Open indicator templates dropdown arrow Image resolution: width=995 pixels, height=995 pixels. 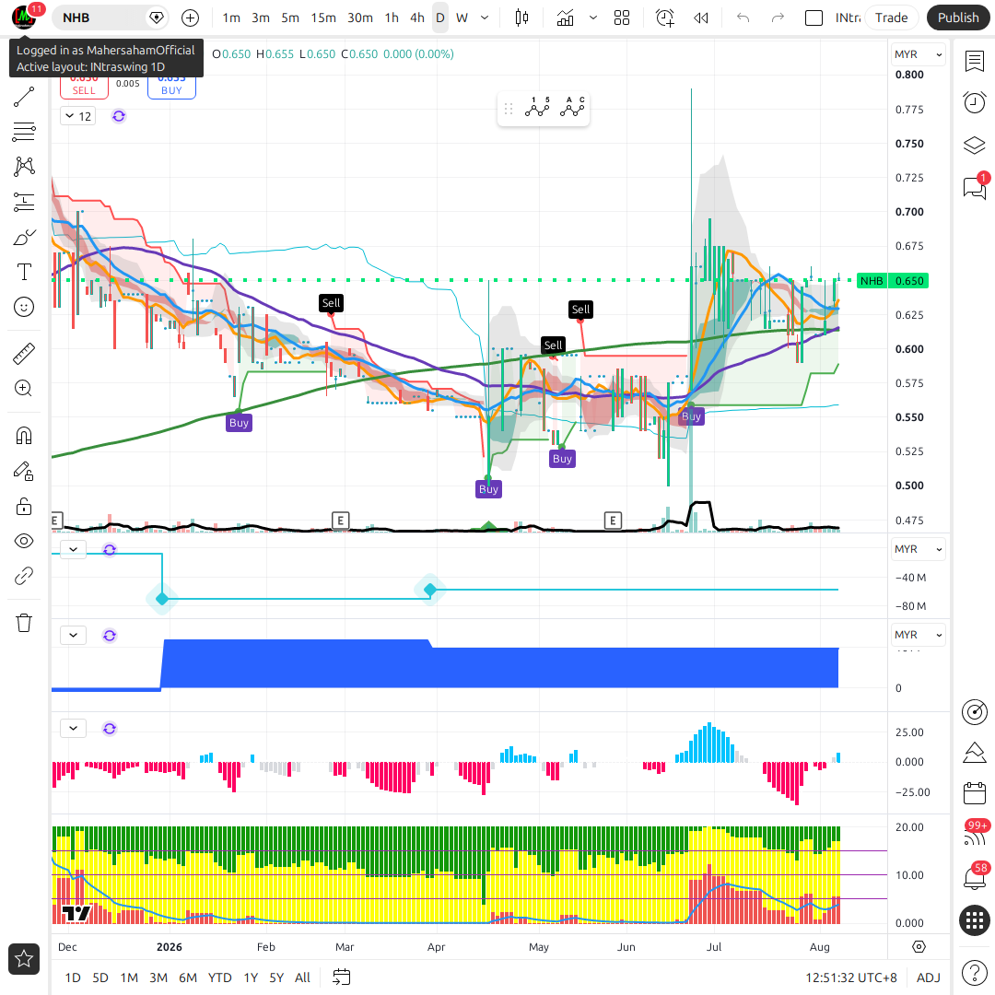(x=592, y=18)
